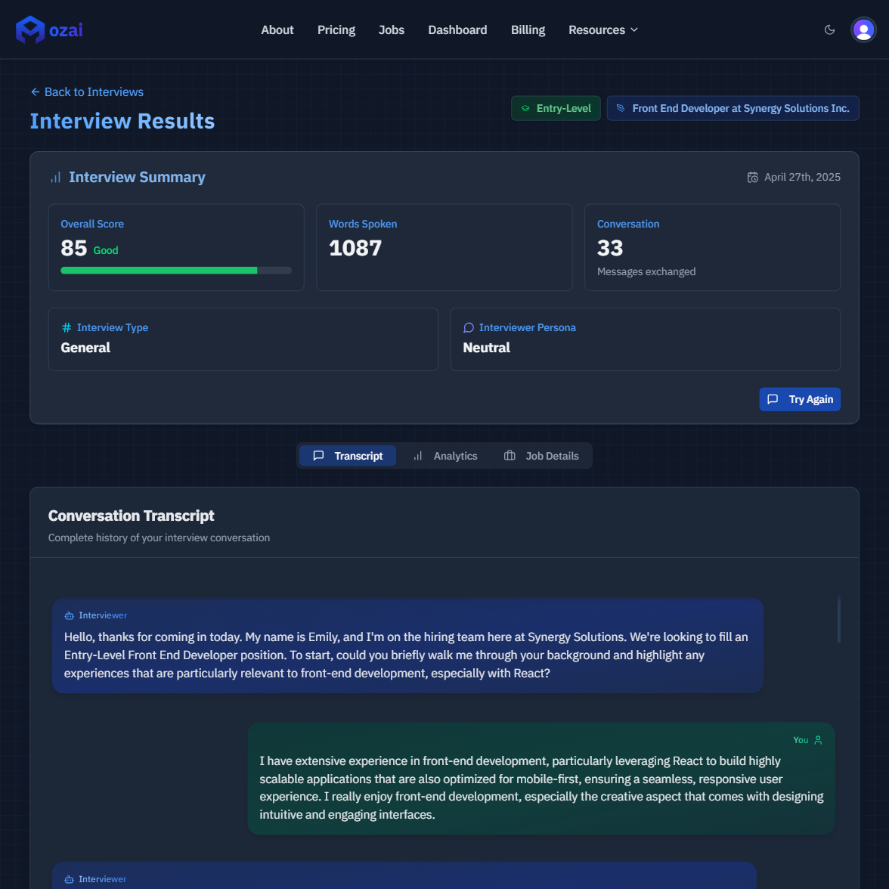Click the overall score value 85

(74, 248)
